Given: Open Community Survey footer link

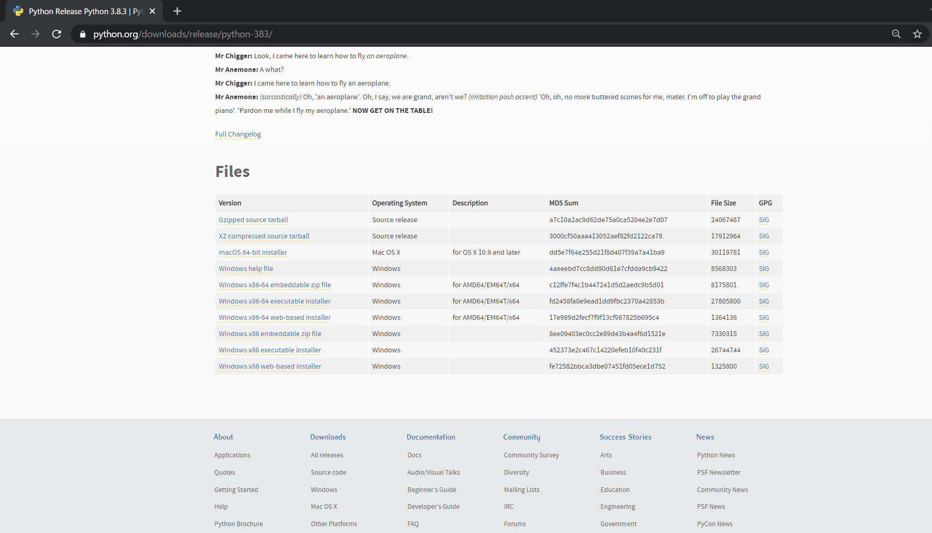Looking at the screenshot, I should click(x=531, y=455).
